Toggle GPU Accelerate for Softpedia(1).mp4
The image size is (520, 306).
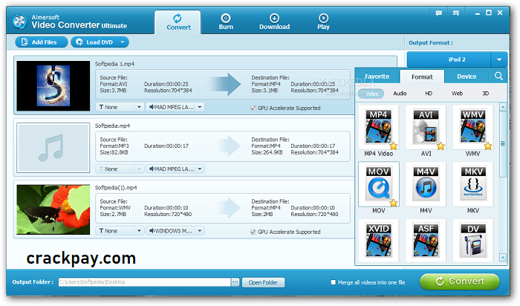coord(253,232)
